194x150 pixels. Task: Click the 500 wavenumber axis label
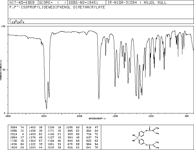click(x=187, y=116)
